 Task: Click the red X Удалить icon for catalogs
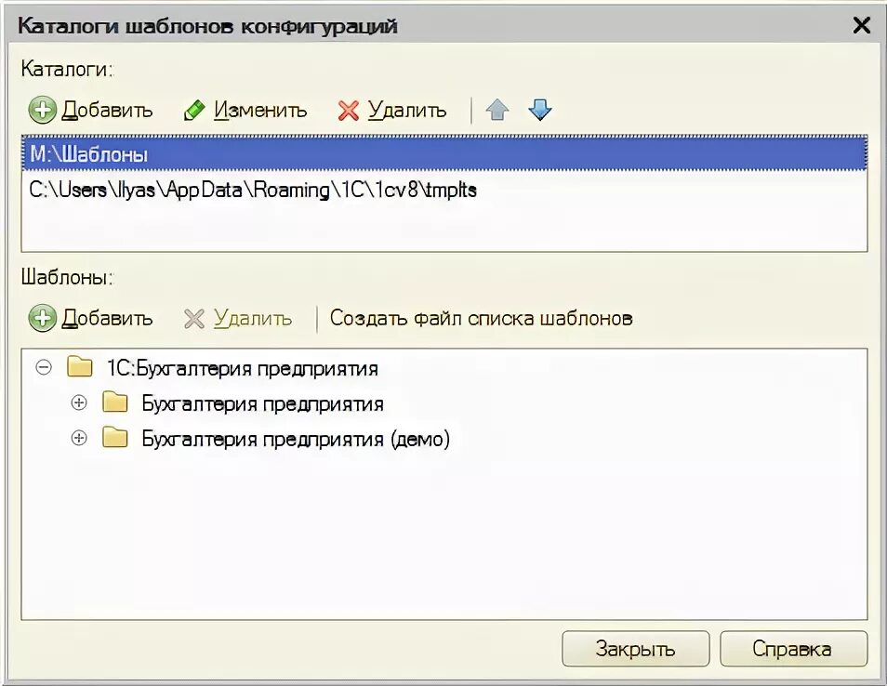click(x=348, y=111)
